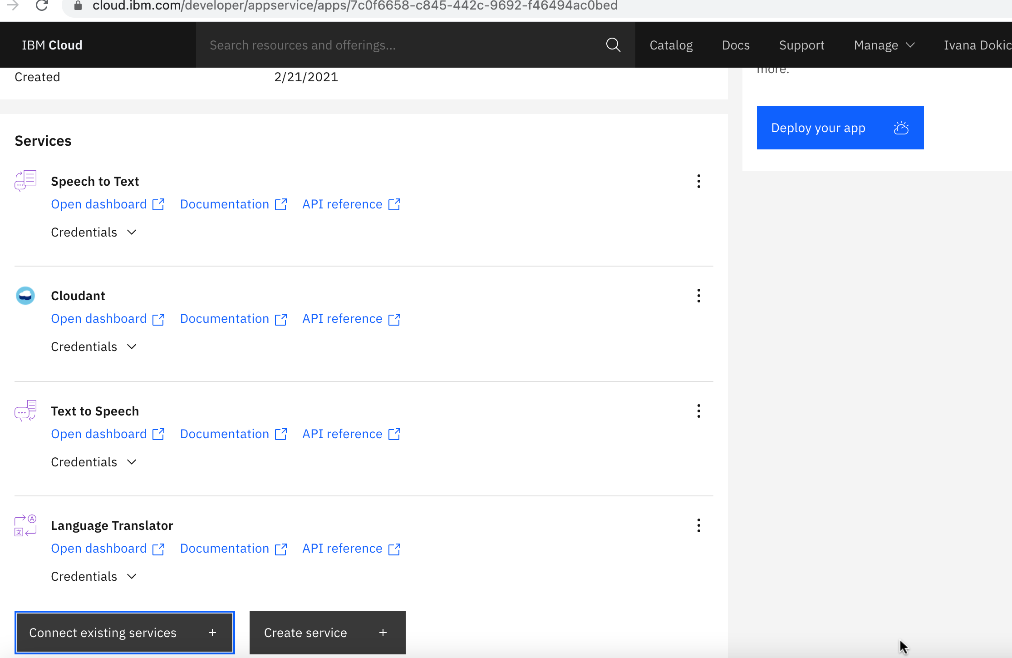
Task: Open Text to Speech overflow menu
Action: click(x=698, y=411)
